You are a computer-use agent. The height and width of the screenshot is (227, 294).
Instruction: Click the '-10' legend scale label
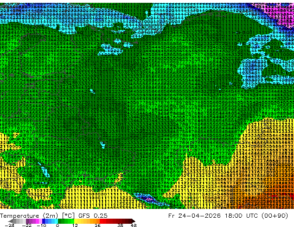tap(41, 225)
